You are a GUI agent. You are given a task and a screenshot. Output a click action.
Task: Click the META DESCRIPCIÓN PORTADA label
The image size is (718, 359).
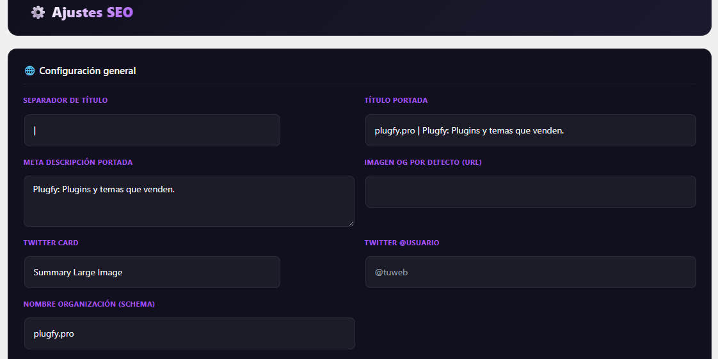(x=78, y=162)
